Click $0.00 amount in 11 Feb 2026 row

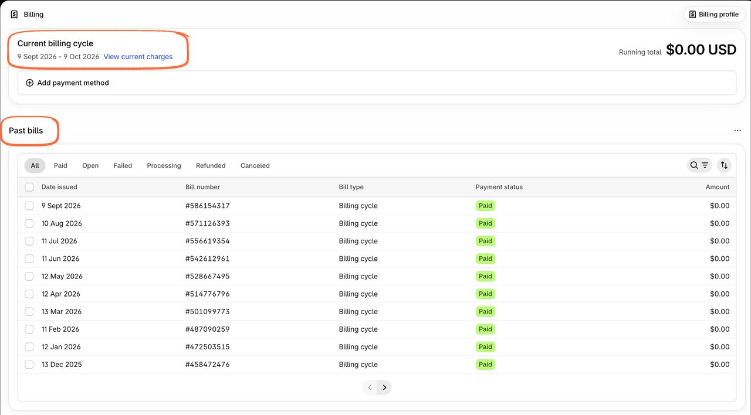point(720,329)
